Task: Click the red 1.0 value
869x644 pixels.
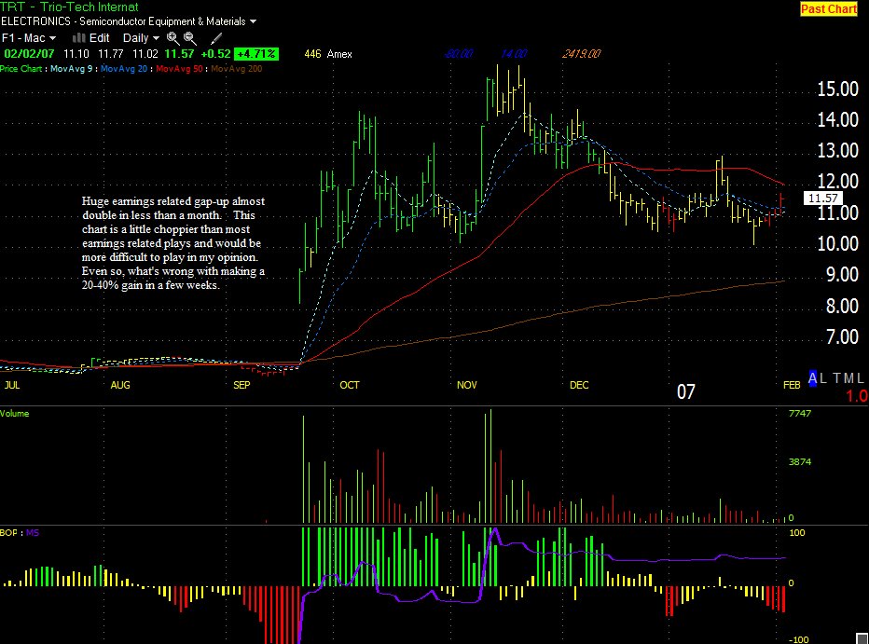Action: (x=856, y=396)
